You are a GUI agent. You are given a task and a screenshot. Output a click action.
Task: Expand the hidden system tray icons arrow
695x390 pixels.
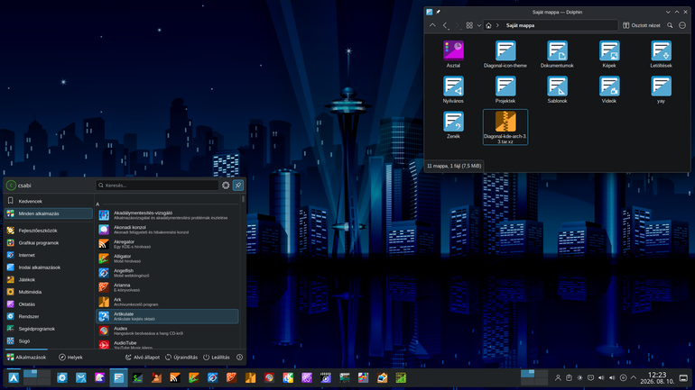pyautogui.click(x=634, y=377)
